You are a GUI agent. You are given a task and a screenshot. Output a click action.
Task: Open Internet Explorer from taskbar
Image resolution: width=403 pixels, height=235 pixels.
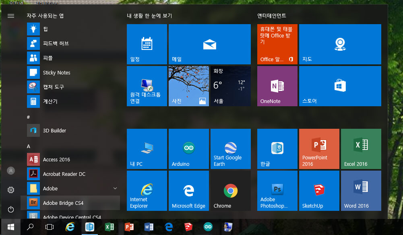tap(70, 227)
